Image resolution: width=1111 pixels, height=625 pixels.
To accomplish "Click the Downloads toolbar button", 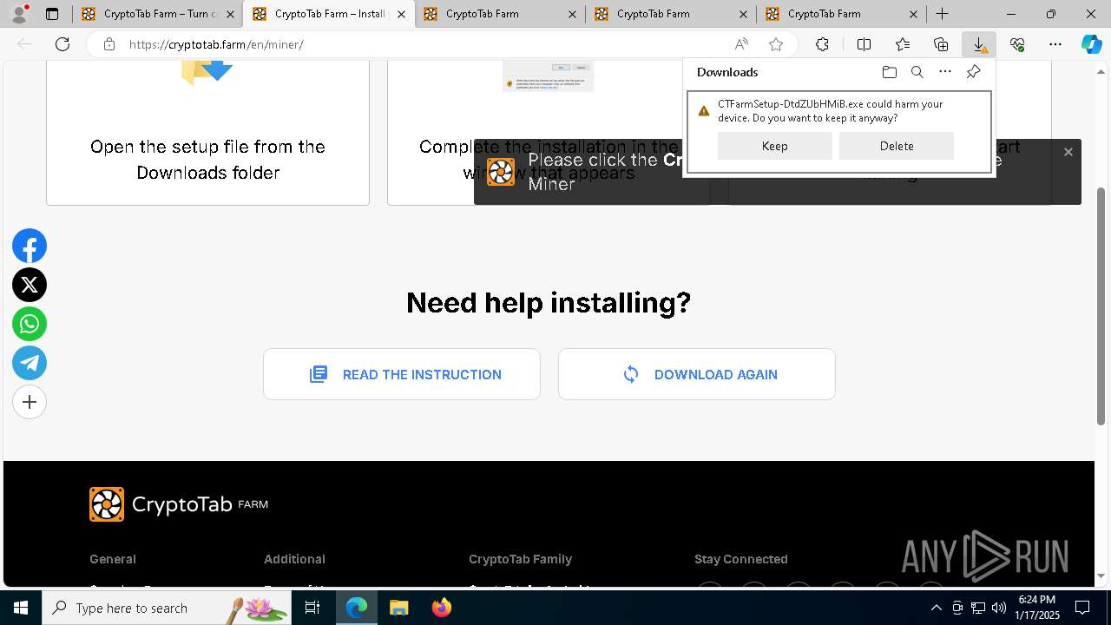I will tap(978, 44).
